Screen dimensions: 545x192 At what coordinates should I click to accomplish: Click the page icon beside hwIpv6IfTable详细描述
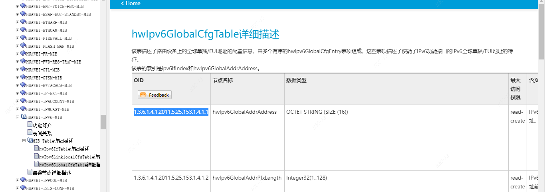[x=36, y=148]
